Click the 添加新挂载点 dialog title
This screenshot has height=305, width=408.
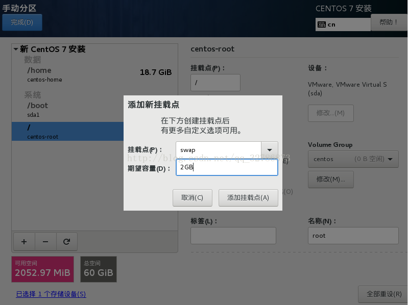tap(154, 105)
